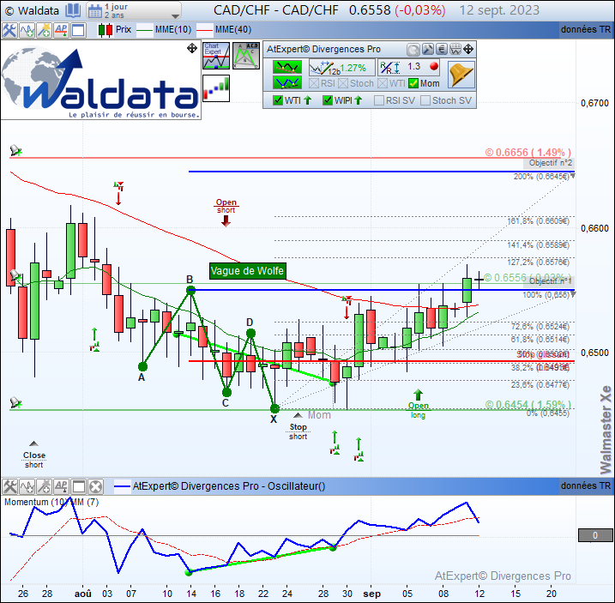Click the Waldata logo move handle

coord(192,48)
